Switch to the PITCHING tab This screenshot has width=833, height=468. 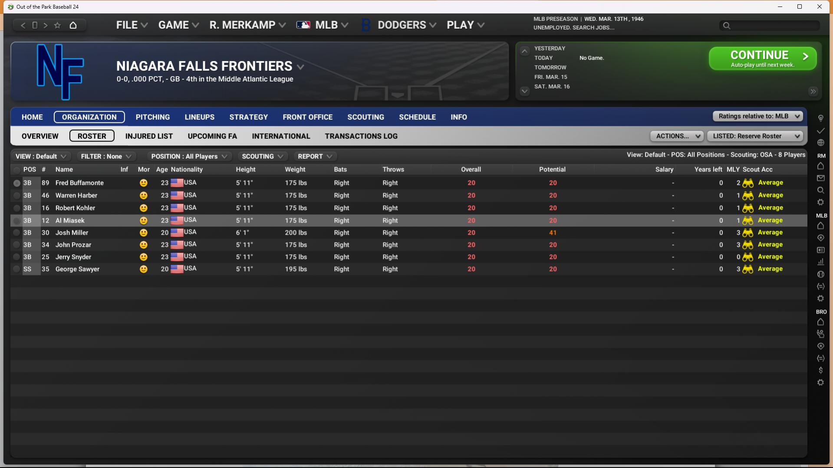click(152, 117)
